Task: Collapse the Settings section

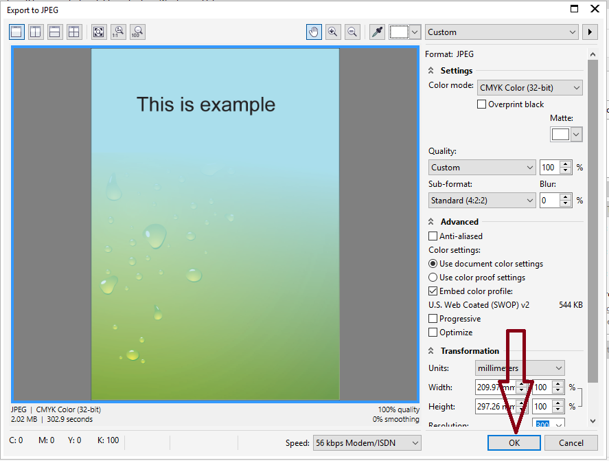Action: [433, 70]
